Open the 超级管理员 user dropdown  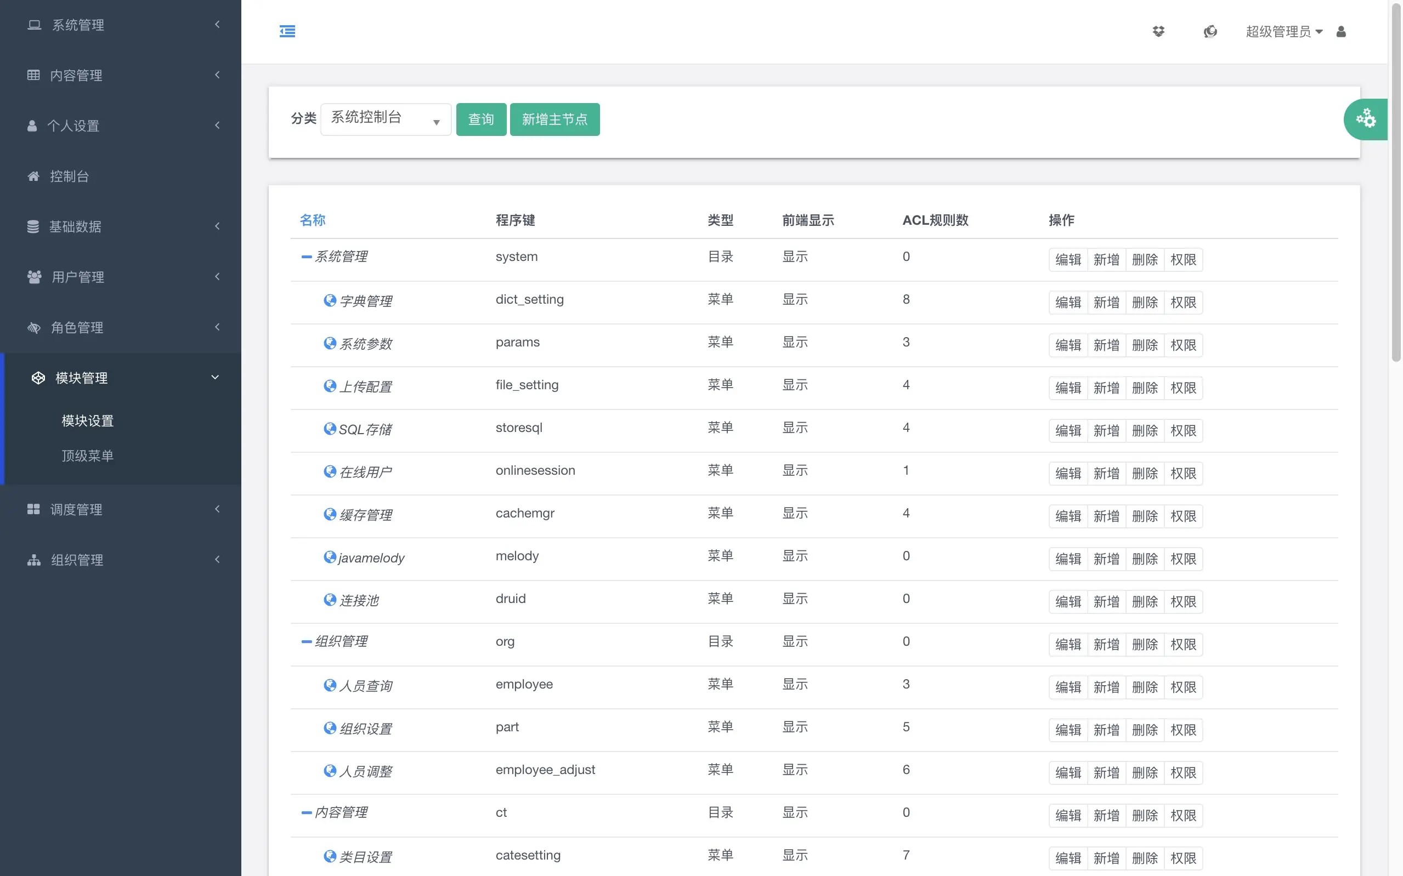pyautogui.click(x=1283, y=31)
